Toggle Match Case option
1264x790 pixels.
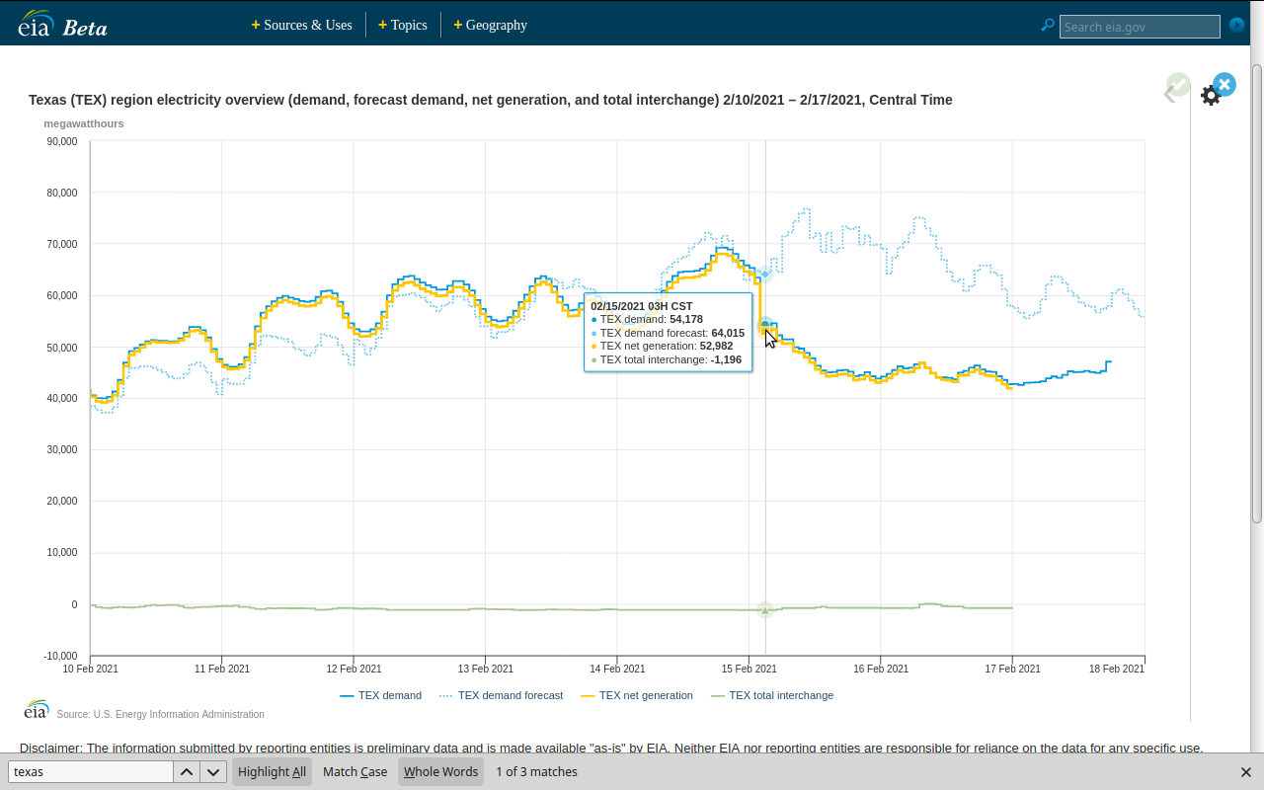[x=355, y=772]
